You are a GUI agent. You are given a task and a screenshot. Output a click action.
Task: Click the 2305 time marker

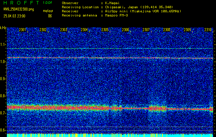[105, 30]
